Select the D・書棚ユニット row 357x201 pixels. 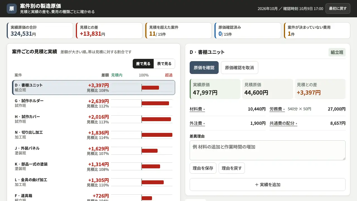(x=93, y=88)
